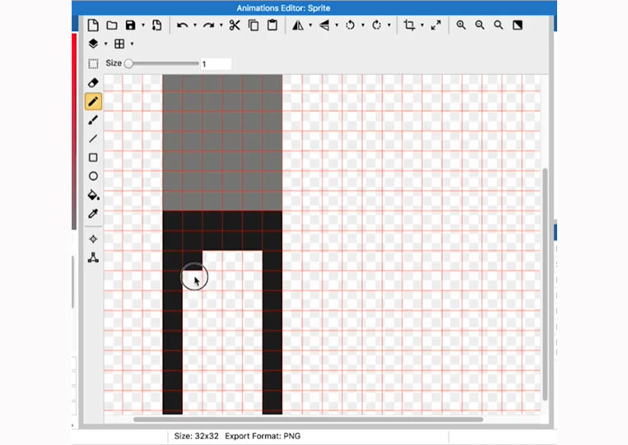
Task: Undo the last drawing action
Action: coord(182,25)
